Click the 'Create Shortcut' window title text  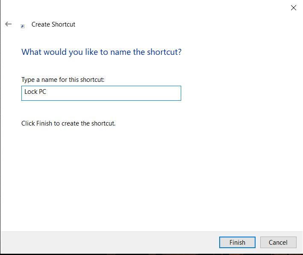[53, 24]
